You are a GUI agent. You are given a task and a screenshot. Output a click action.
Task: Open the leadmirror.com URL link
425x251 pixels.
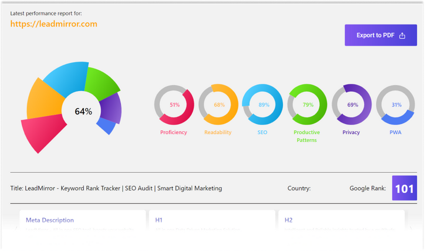pyautogui.click(x=54, y=24)
